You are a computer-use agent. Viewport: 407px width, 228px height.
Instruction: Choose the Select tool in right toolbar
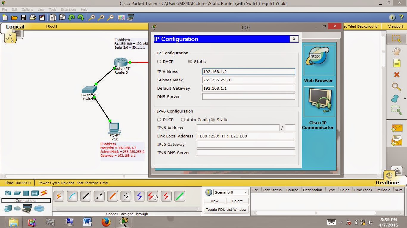(x=397, y=39)
